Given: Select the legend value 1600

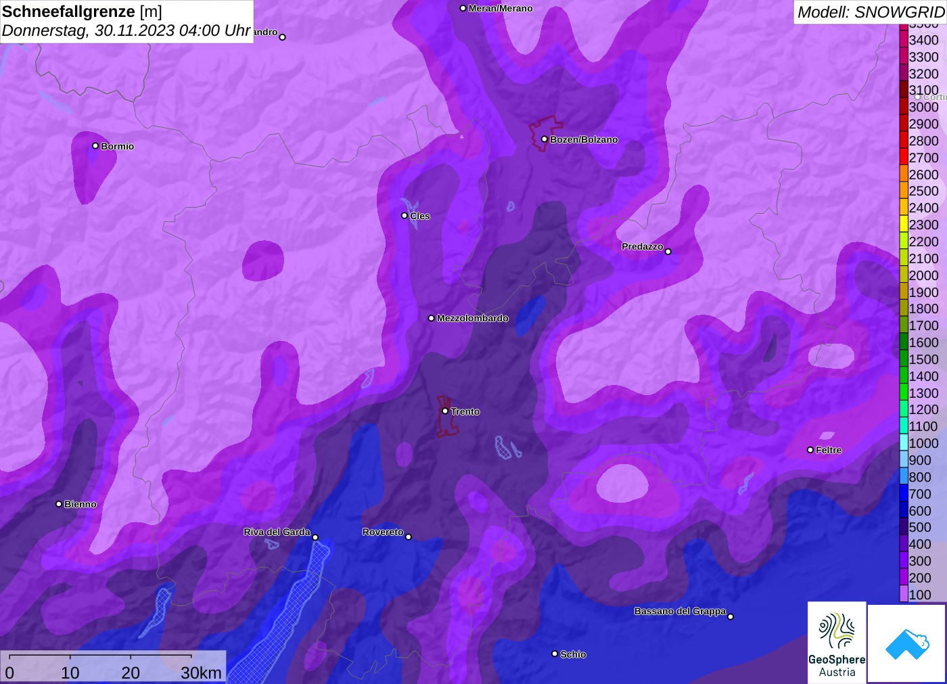Looking at the screenshot, I should click(x=923, y=342).
